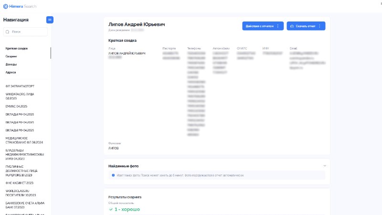Go to Скоринг in navigation
Image resolution: width=382 pixels, height=215 pixels.
(x=11, y=56)
